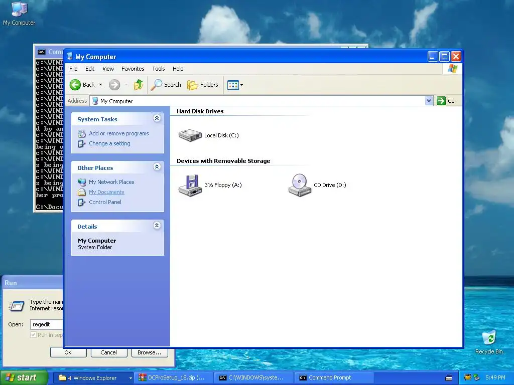
Task: Collapse the Details panel
Action: tap(157, 225)
